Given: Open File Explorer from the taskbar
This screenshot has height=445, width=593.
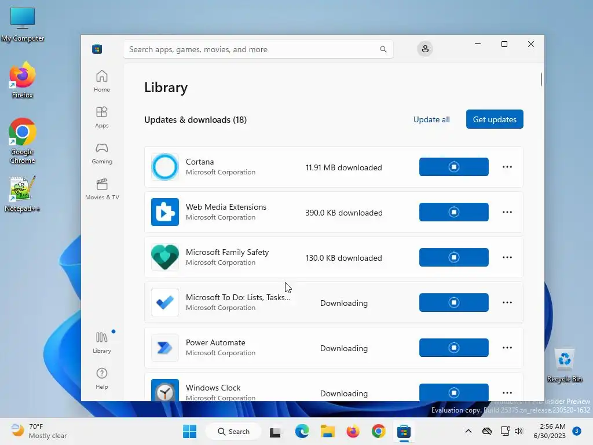Looking at the screenshot, I should pos(328,431).
